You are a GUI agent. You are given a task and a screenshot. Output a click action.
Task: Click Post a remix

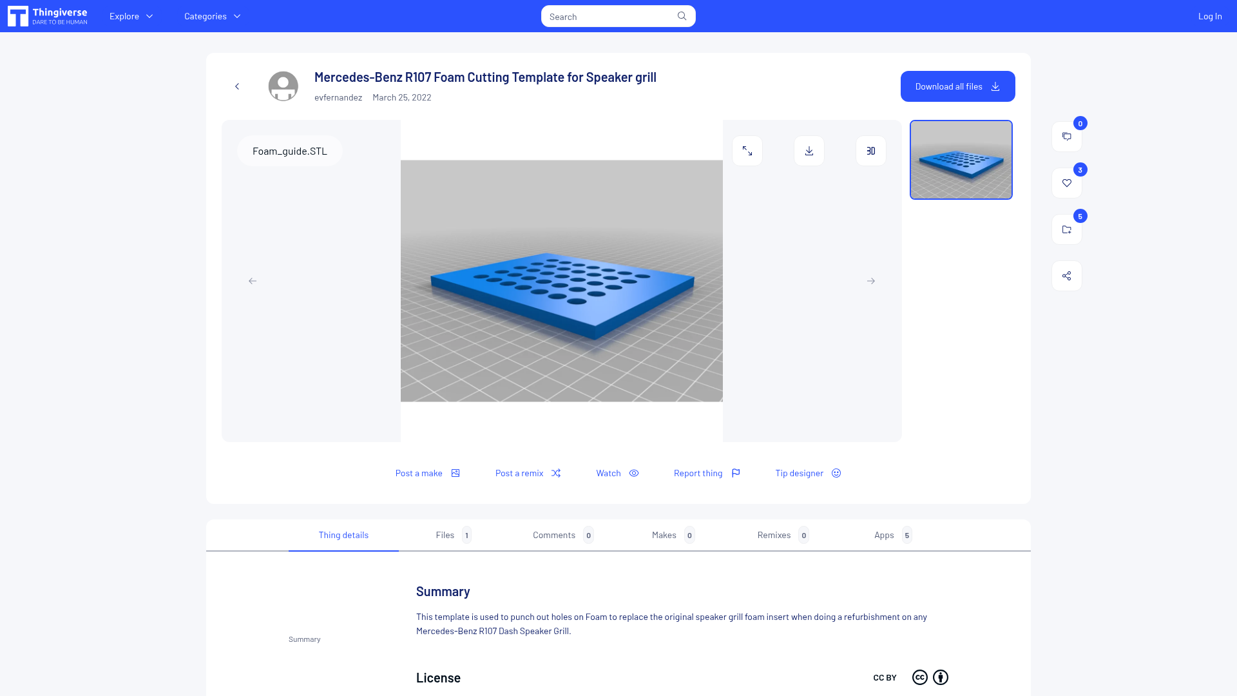[528, 473]
